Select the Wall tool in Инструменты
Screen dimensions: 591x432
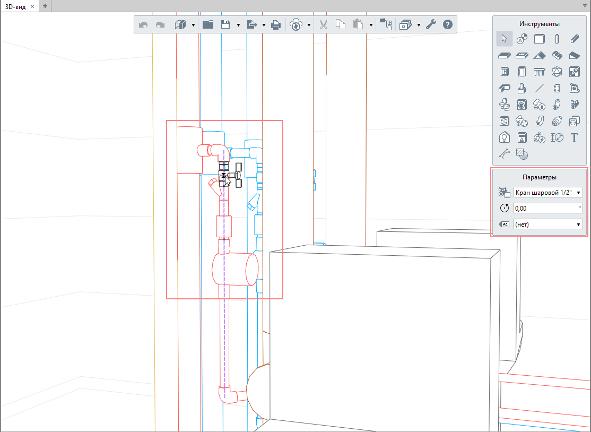pos(539,38)
